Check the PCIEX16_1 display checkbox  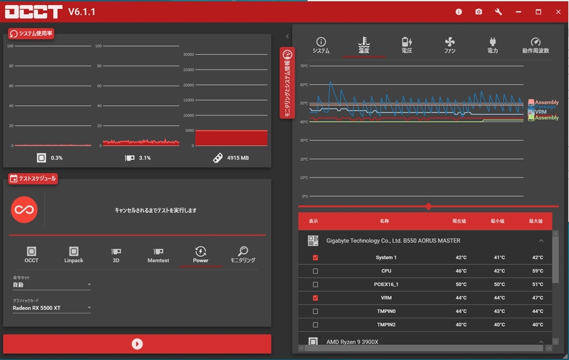click(x=316, y=284)
